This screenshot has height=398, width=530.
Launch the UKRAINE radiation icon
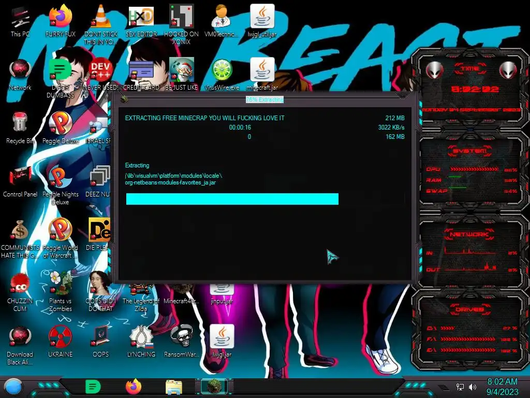click(x=61, y=342)
